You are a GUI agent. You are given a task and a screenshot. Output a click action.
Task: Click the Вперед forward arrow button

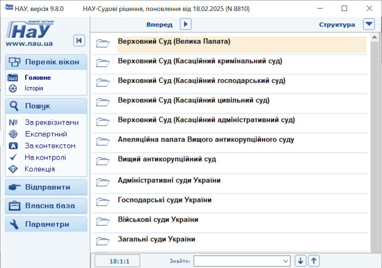pos(186,24)
